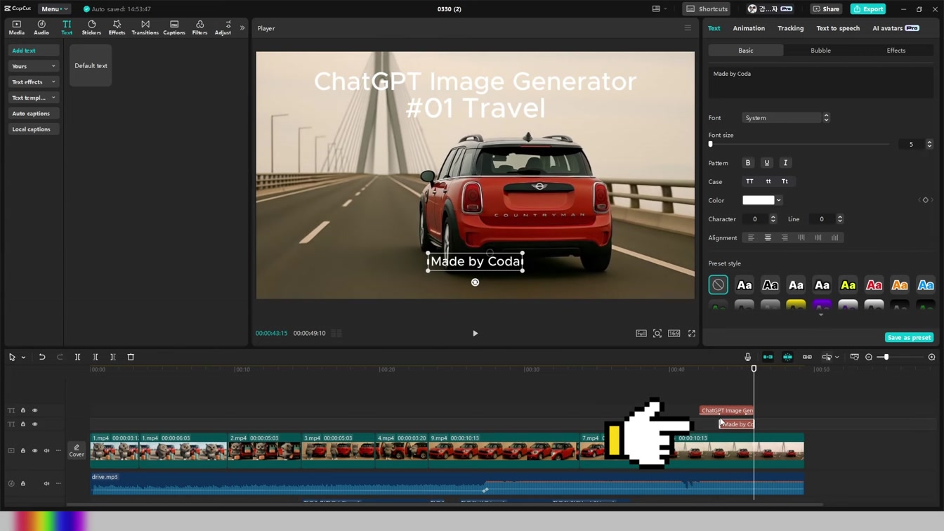Viewport: 944px width, 531px height.
Task: Click the Redo arrow in timeline toolbar
Action: 60,357
